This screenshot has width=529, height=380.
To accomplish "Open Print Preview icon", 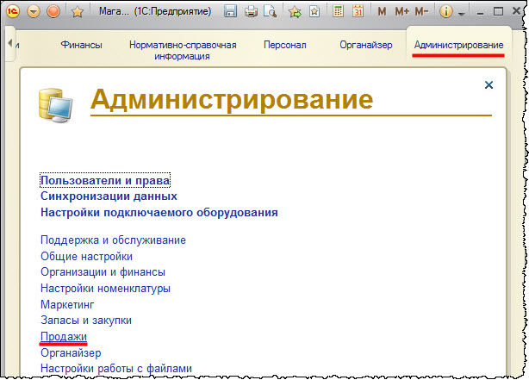I will [270, 11].
